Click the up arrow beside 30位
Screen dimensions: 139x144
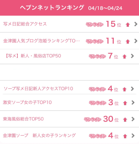click(x=125, y=120)
